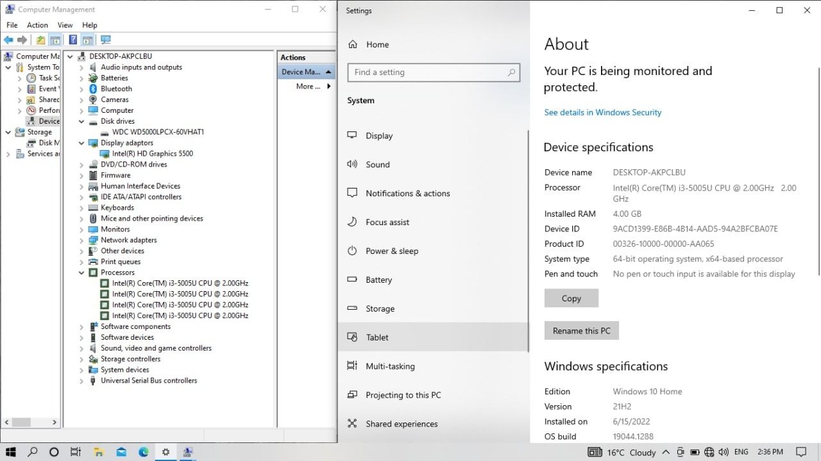This screenshot has width=821, height=461.
Task: Click the Bluetooth device category icon
Action: pyautogui.click(x=93, y=89)
